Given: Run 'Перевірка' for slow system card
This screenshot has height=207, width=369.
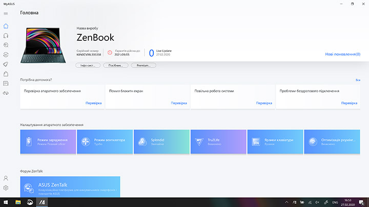Looking at the screenshot, I should pos(264,103).
